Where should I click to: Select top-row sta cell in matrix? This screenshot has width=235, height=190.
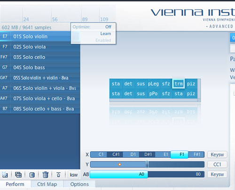(x=116, y=84)
